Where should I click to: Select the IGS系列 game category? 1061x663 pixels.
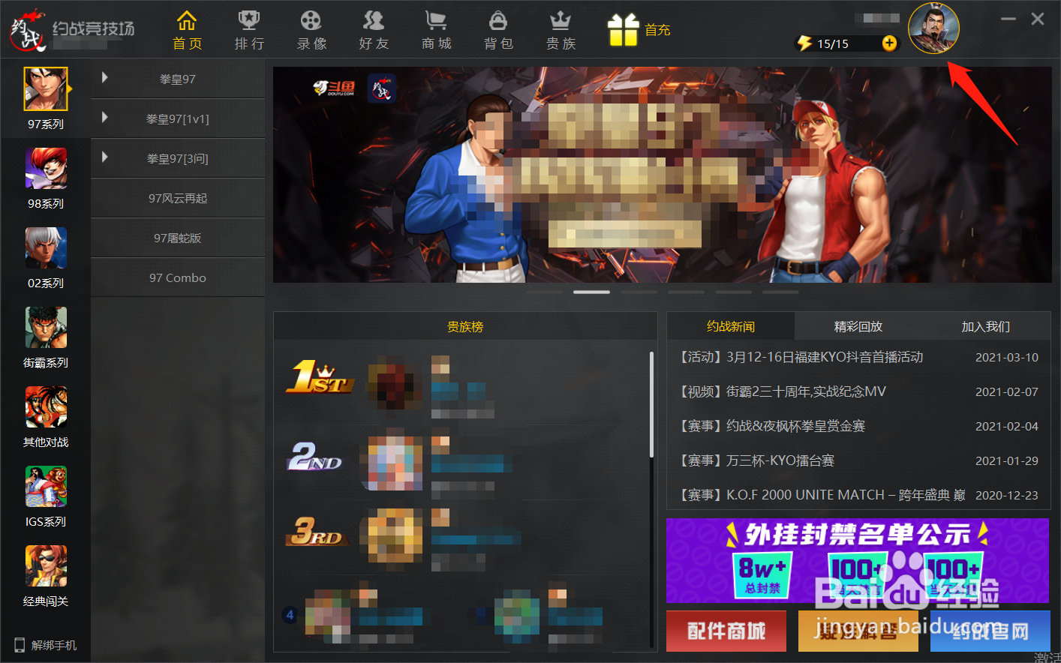pyautogui.click(x=46, y=496)
